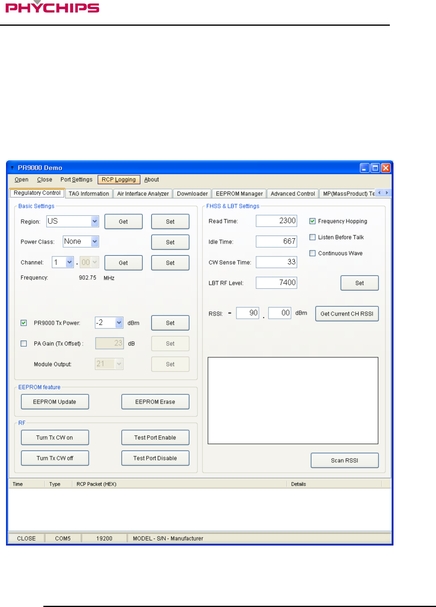Click the Scan RSSI button
Image resolution: width=436 pixels, height=607 pixels.
coord(344,460)
